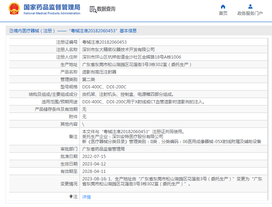Click the bulb icon next to 注
This screenshot has width=272, height=207.
[71, 197]
